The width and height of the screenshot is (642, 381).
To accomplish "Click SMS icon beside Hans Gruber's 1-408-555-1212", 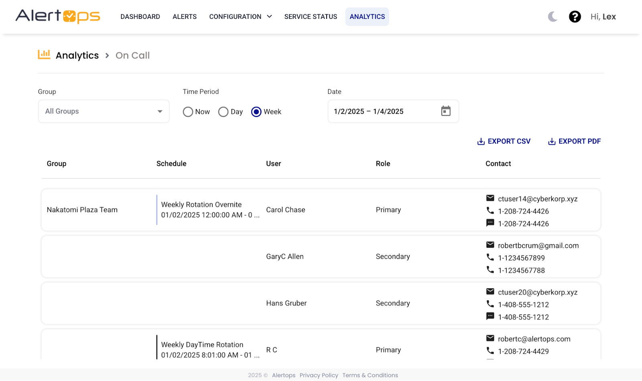I will tap(490, 316).
